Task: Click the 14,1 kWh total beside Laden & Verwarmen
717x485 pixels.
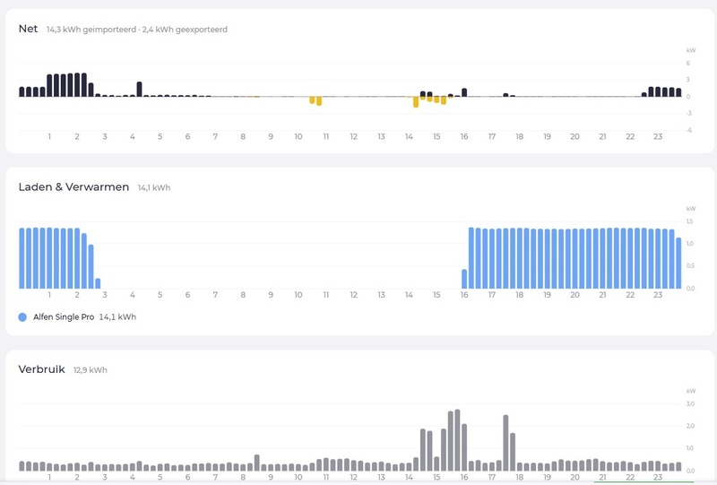Action: [154, 187]
